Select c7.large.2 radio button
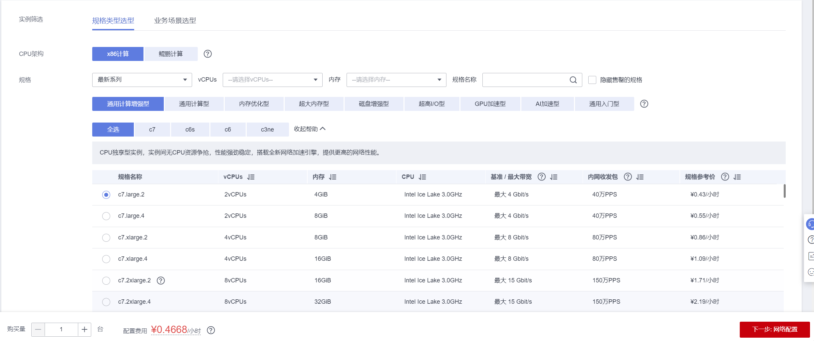 106,195
